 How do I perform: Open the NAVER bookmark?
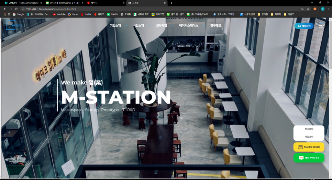[x=112, y=14]
